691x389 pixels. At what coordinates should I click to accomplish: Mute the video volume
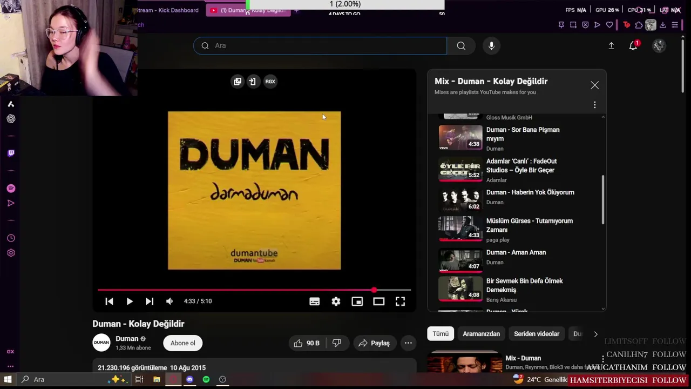pos(170,301)
